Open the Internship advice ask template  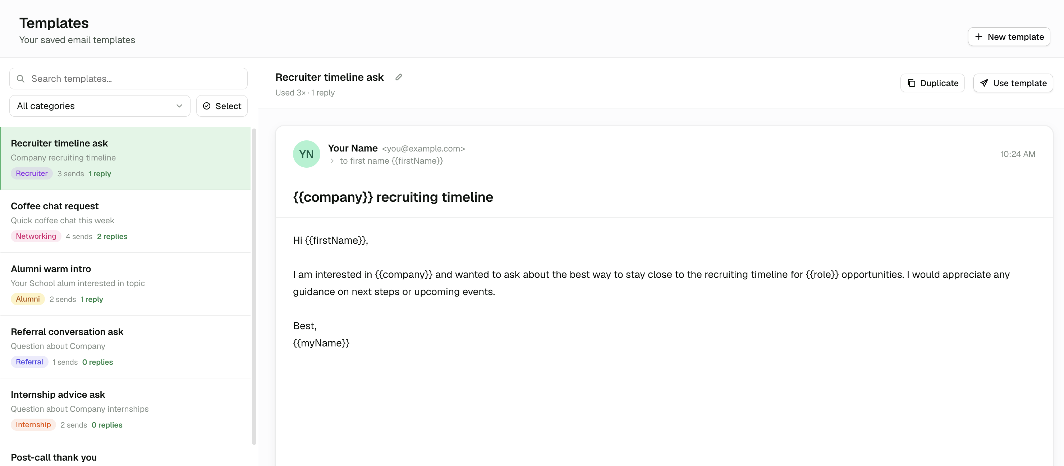[125, 410]
